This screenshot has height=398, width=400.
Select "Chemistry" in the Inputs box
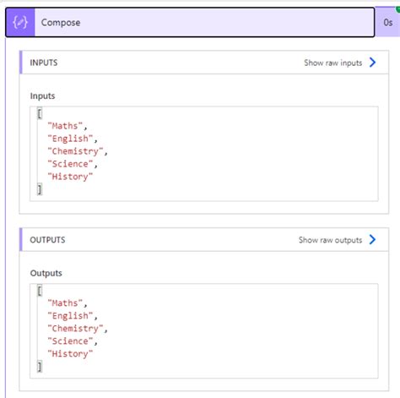point(75,151)
